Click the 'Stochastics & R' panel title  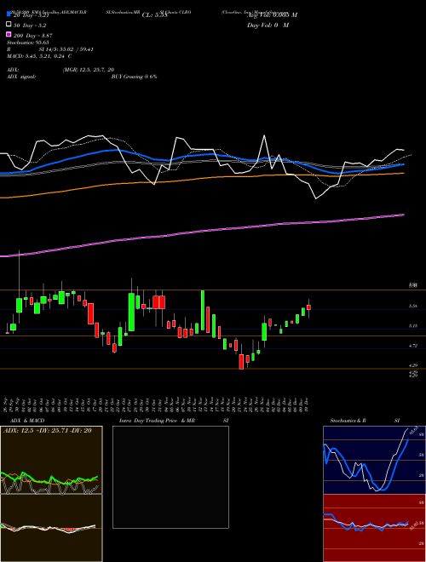click(x=348, y=421)
